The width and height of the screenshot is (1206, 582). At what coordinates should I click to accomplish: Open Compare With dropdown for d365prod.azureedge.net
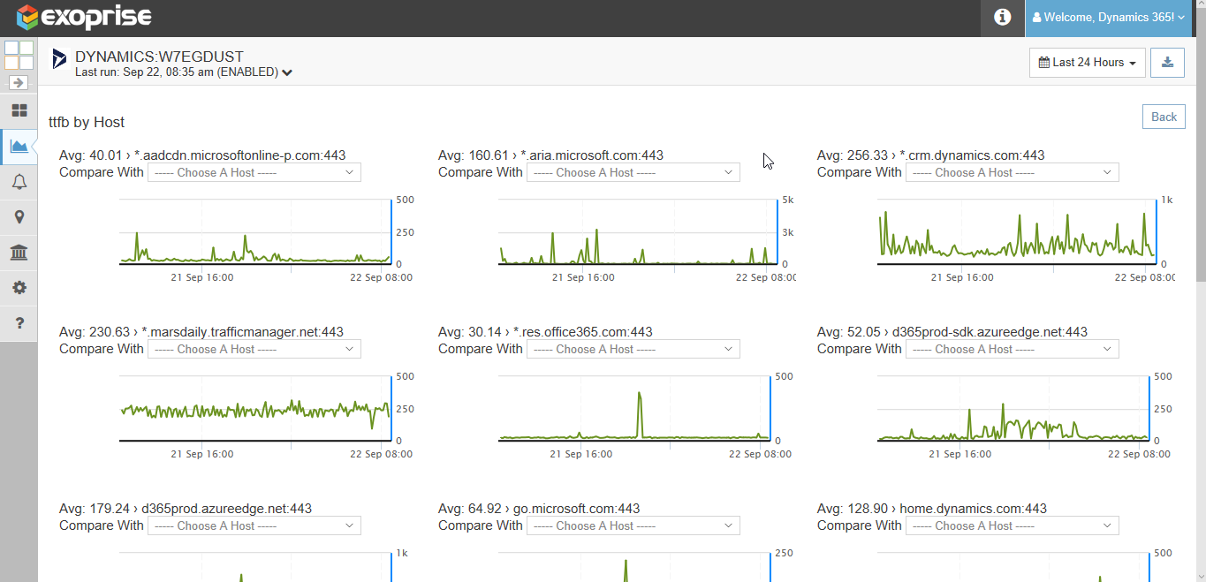tap(254, 526)
